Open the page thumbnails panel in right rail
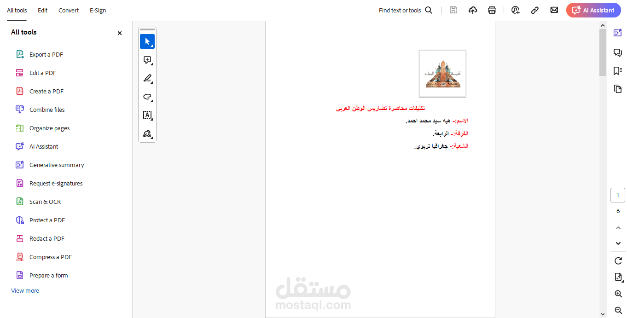The width and height of the screenshot is (627, 318). (x=618, y=89)
